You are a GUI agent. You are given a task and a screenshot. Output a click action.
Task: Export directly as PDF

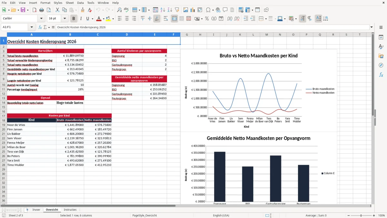tap(35, 10)
